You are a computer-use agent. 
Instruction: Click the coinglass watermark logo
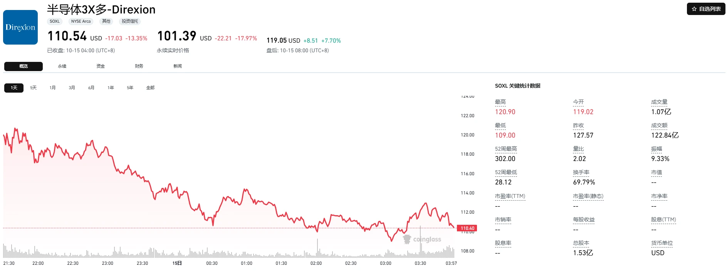point(422,239)
